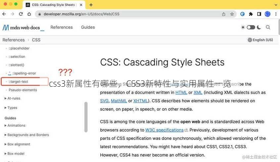Expand the Types section
280x162 pixels.
(11, 108)
